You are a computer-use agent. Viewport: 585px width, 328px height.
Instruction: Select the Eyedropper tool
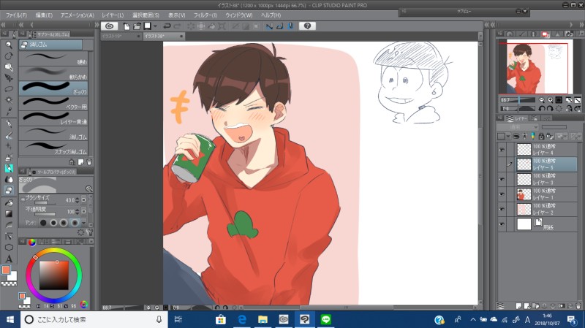pos(9,111)
